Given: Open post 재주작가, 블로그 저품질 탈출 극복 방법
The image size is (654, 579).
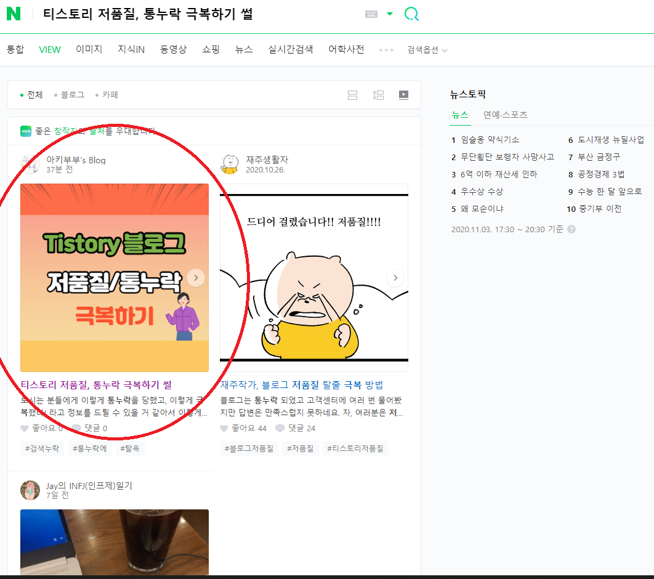Looking at the screenshot, I should pos(302,384).
